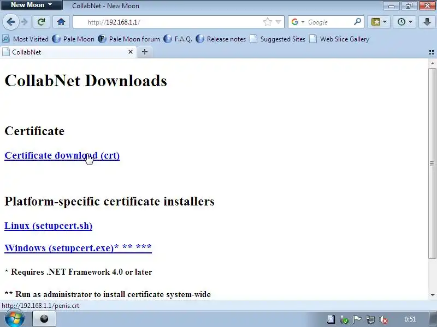Open a new tab with plus button
This screenshot has width=437, height=327.
point(144,52)
